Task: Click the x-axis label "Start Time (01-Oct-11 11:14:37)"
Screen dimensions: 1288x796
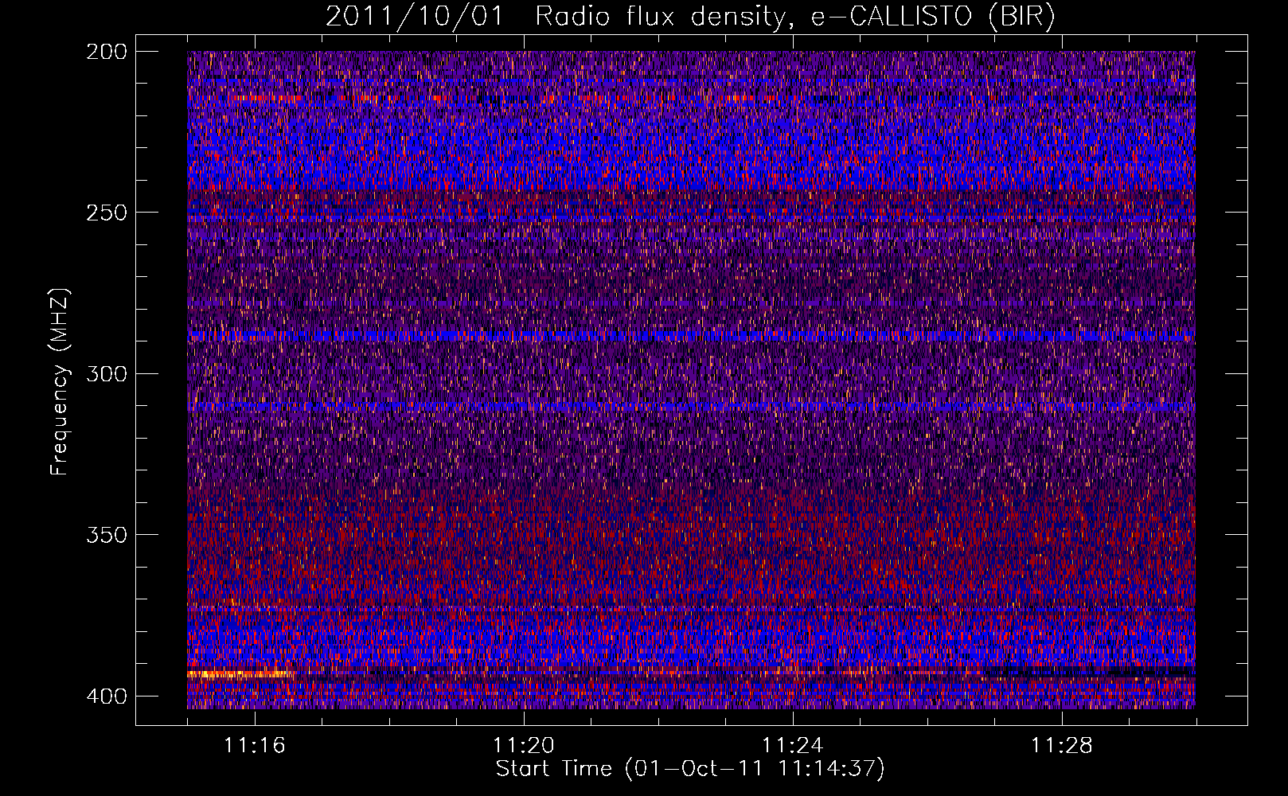Action: click(x=690, y=769)
